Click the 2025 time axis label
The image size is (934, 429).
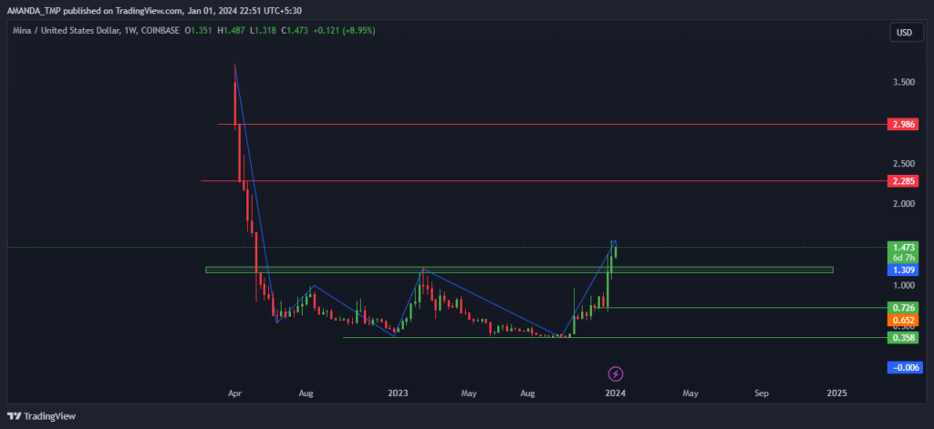click(837, 393)
